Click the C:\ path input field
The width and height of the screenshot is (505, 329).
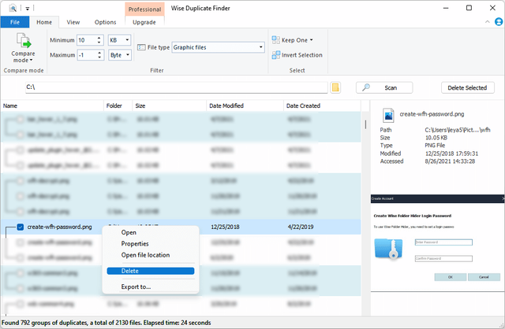(174, 87)
